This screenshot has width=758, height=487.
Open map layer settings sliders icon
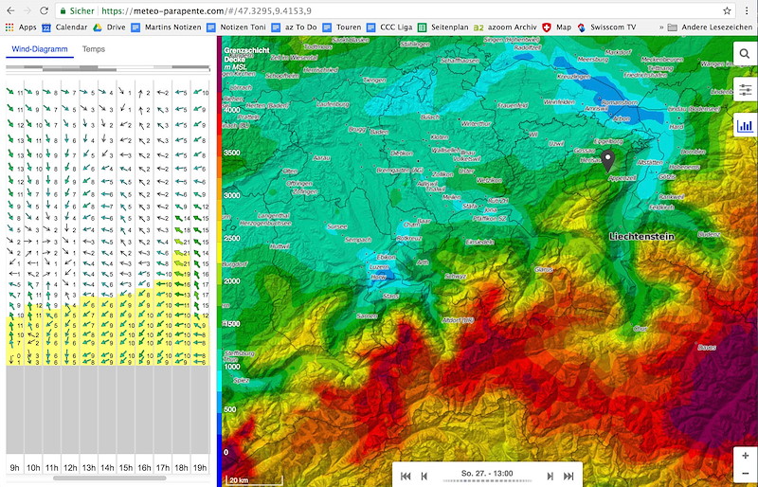pos(745,89)
